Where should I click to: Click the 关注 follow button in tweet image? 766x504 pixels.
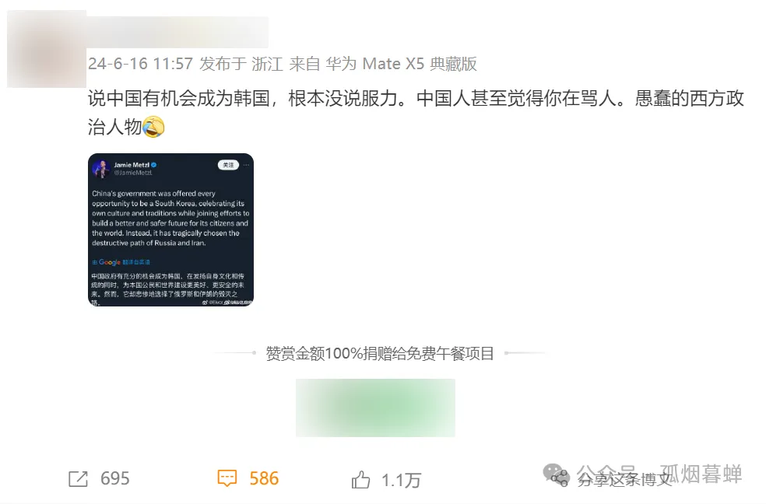point(228,165)
